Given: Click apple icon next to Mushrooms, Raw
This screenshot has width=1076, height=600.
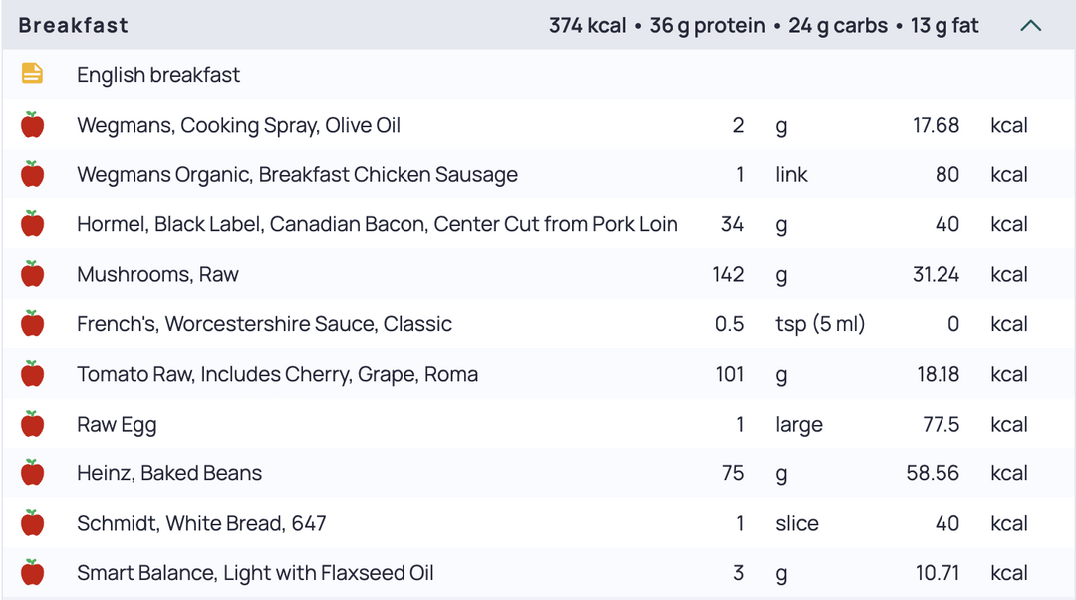Looking at the screenshot, I should pos(32,274).
